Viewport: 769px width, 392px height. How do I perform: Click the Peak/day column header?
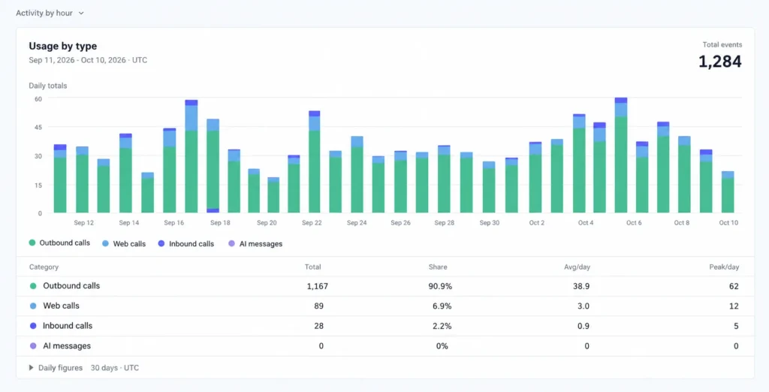tap(725, 267)
